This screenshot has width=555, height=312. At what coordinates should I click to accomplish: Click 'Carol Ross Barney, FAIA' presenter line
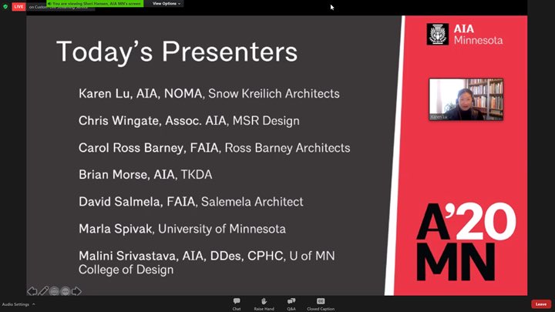[x=214, y=147]
